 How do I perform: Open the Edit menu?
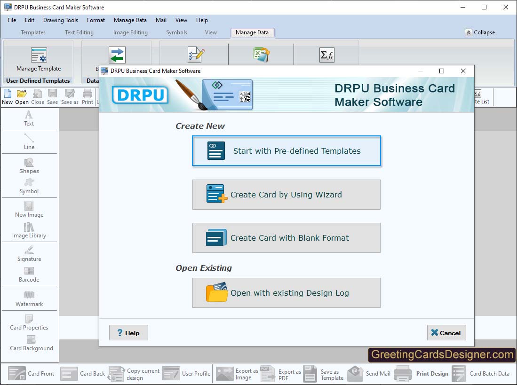tap(29, 20)
